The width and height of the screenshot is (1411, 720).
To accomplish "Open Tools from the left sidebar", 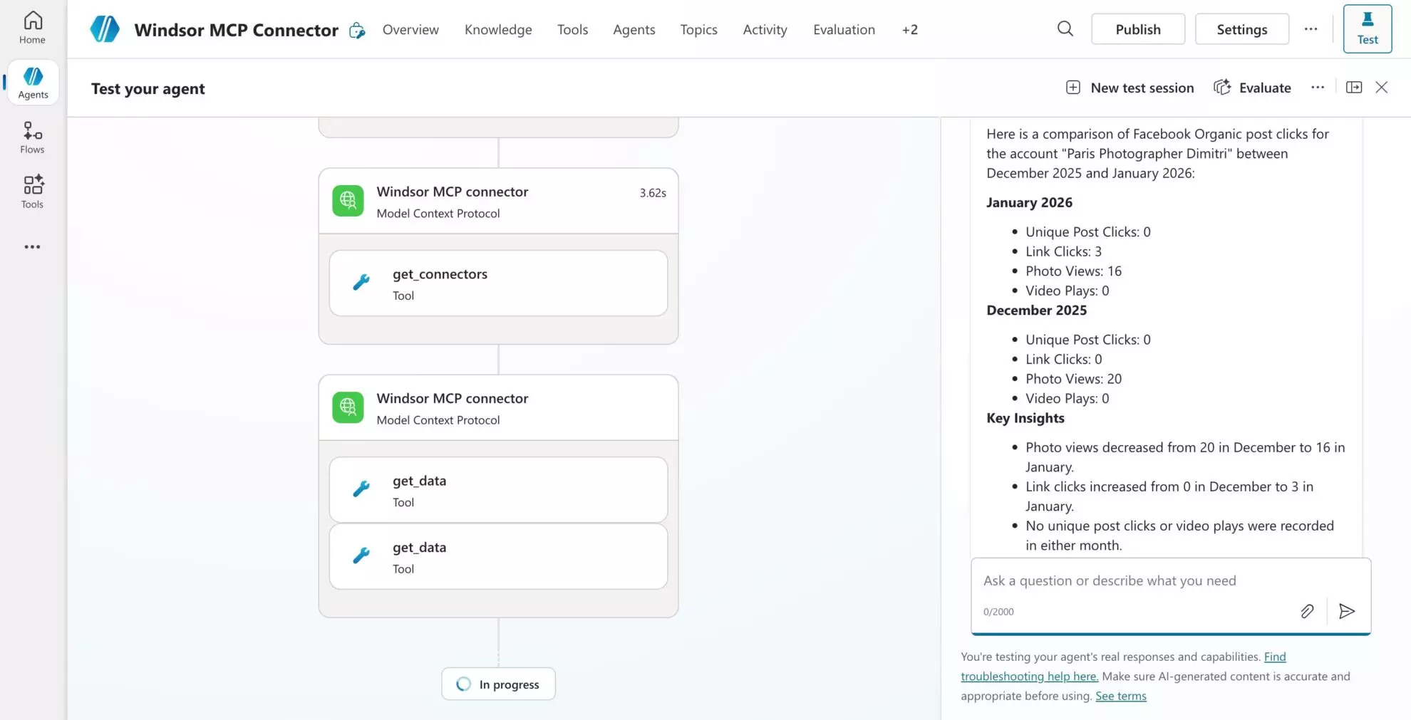I will point(32,192).
